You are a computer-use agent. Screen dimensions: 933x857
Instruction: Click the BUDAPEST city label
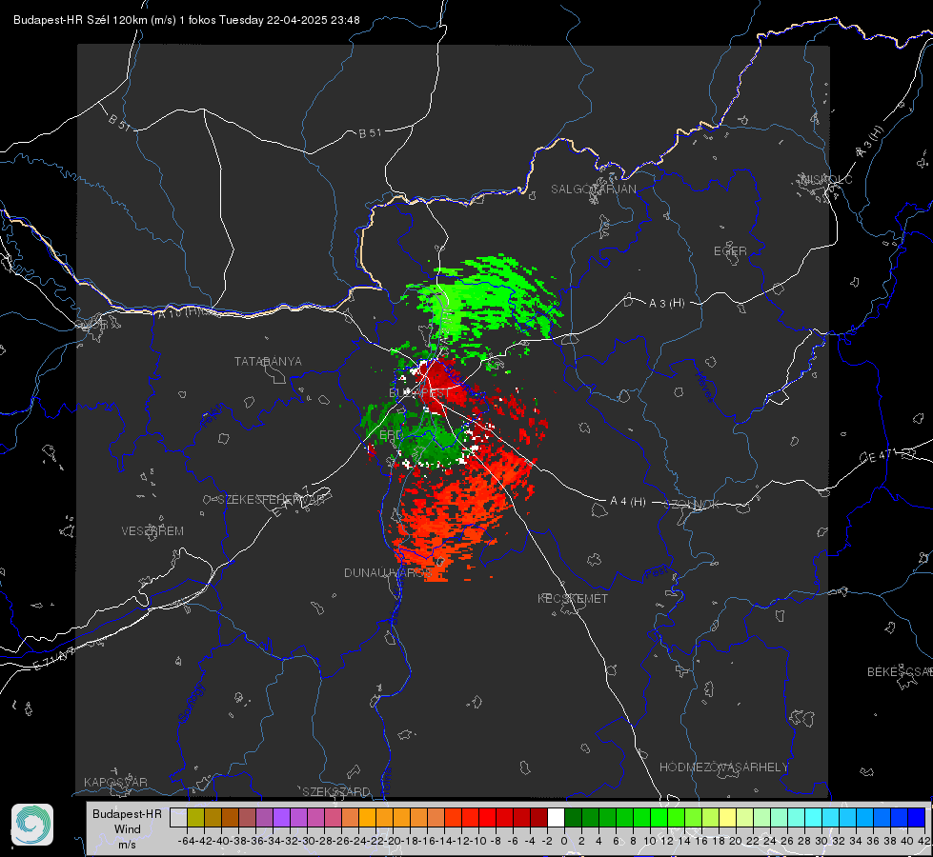tap(419, 393)
